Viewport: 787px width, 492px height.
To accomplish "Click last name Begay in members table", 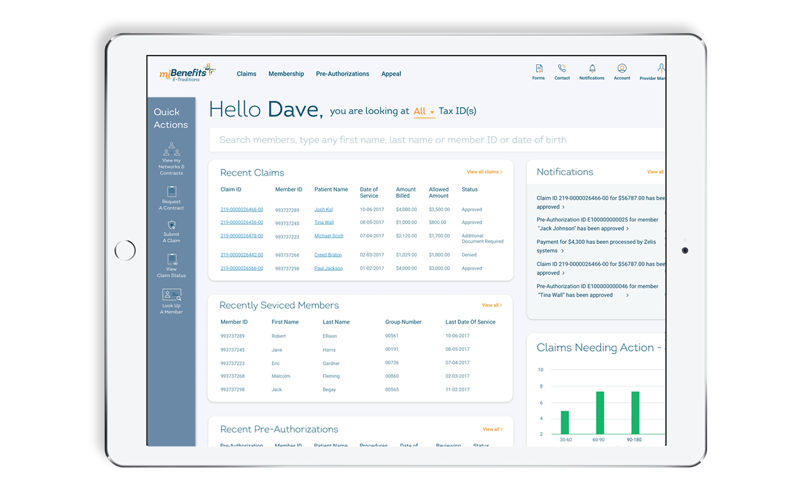I will click(329, 390).
